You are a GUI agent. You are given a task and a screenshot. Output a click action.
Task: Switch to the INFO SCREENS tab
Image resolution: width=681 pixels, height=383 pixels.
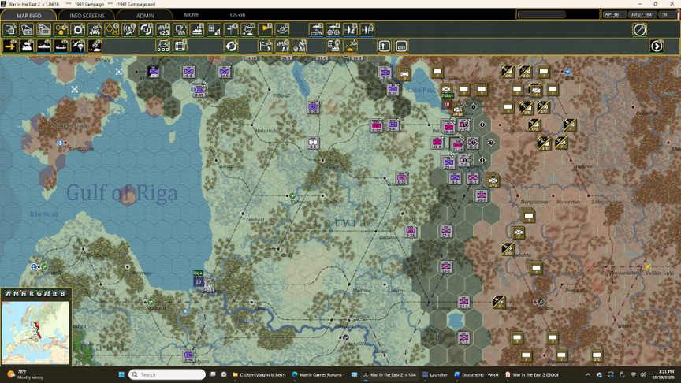click(x=87, y=15)
